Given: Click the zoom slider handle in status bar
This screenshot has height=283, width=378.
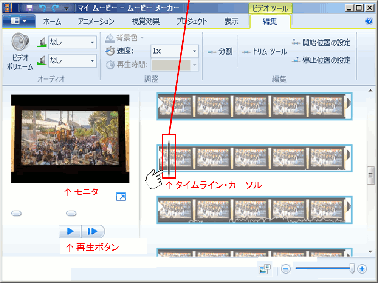Looking at the screenshot, I should tap(352, 268).
